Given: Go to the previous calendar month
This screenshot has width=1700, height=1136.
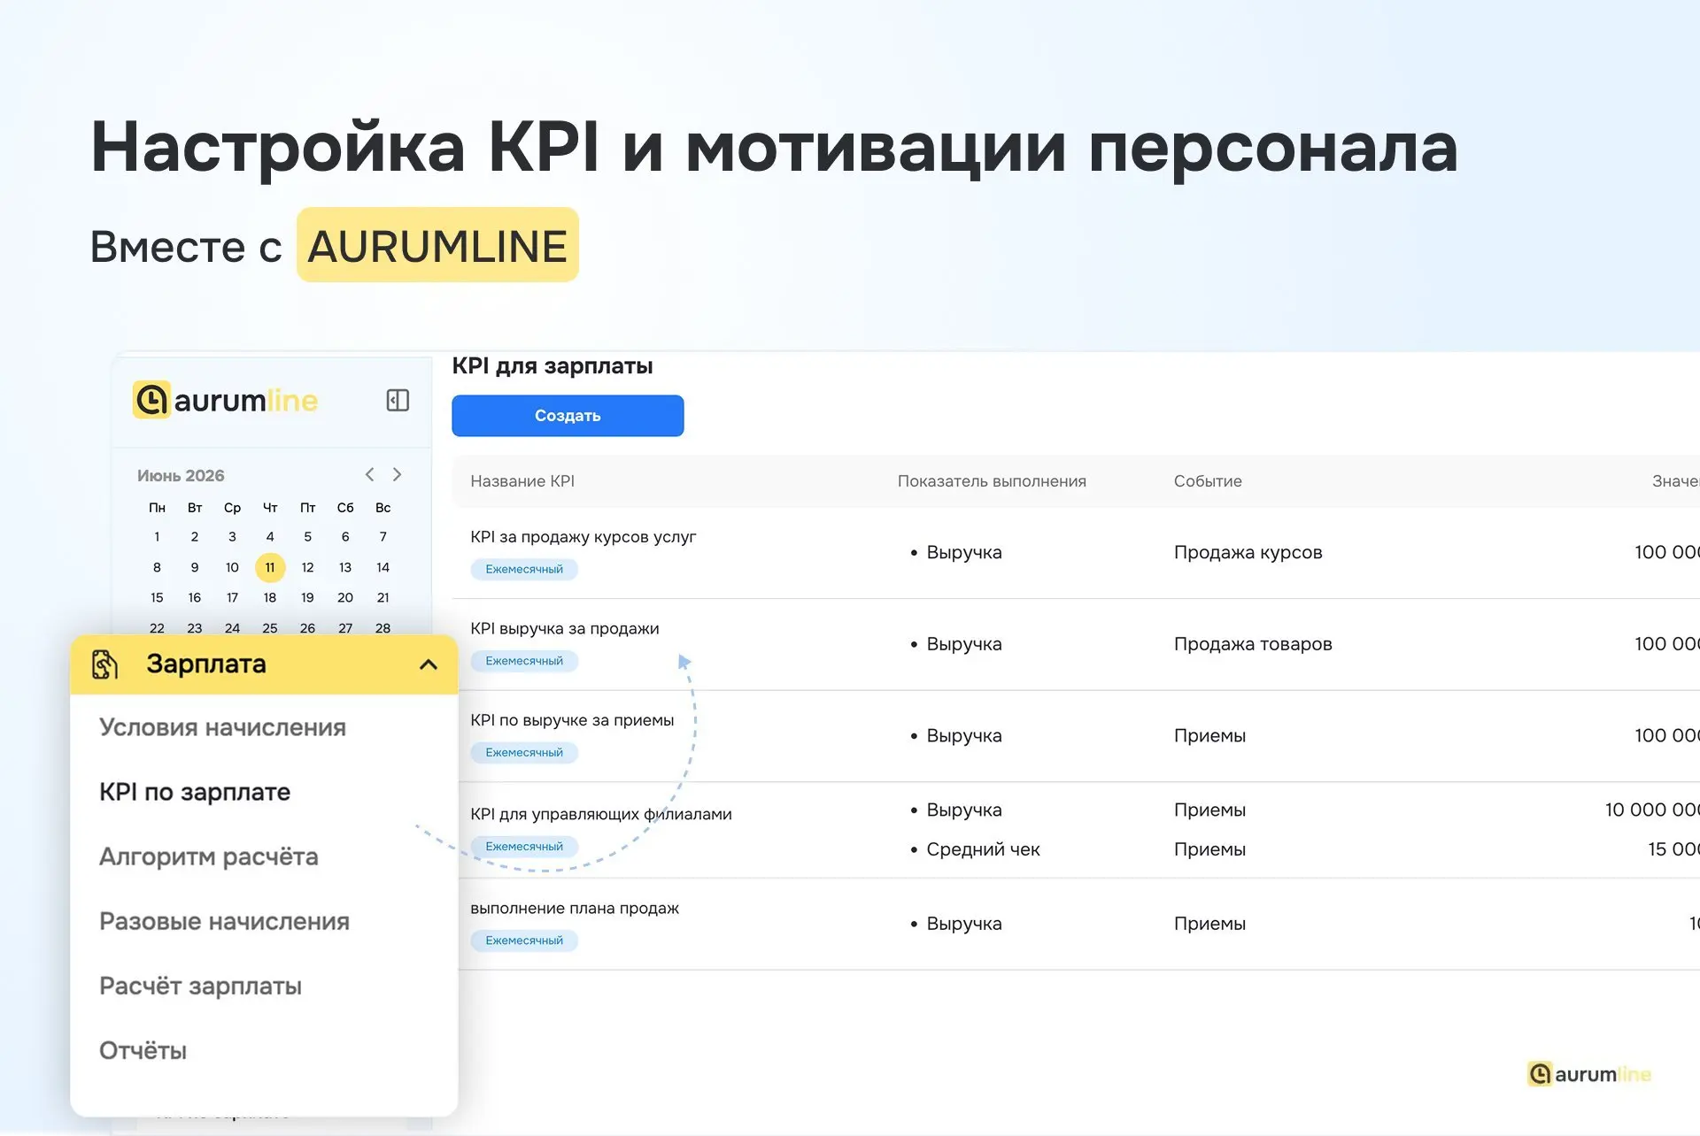Looking at the screenshot, I should pos(370,474).
